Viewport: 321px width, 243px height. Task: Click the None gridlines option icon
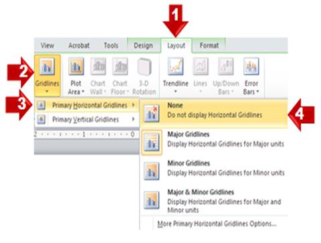point(152,113)
